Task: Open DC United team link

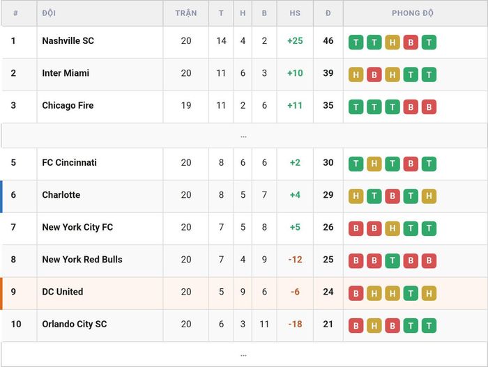Action: point(63,292)
